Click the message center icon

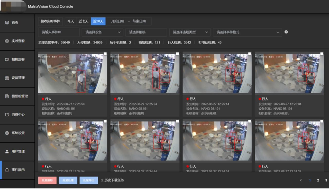[x=7, y=115]
